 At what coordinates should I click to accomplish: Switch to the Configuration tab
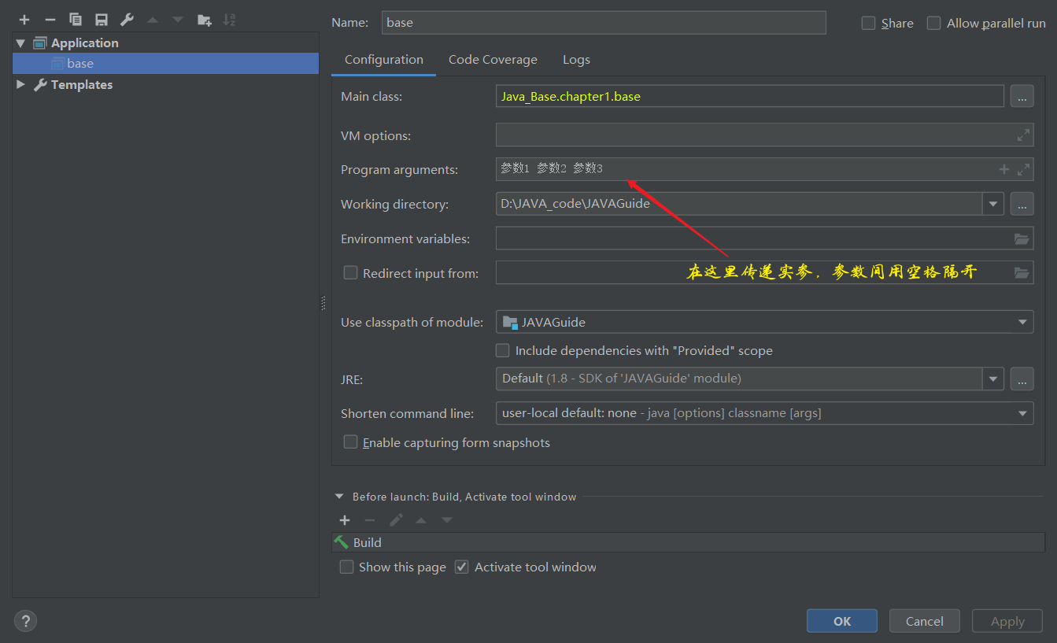pyautogui.click(x=384, y=60)
